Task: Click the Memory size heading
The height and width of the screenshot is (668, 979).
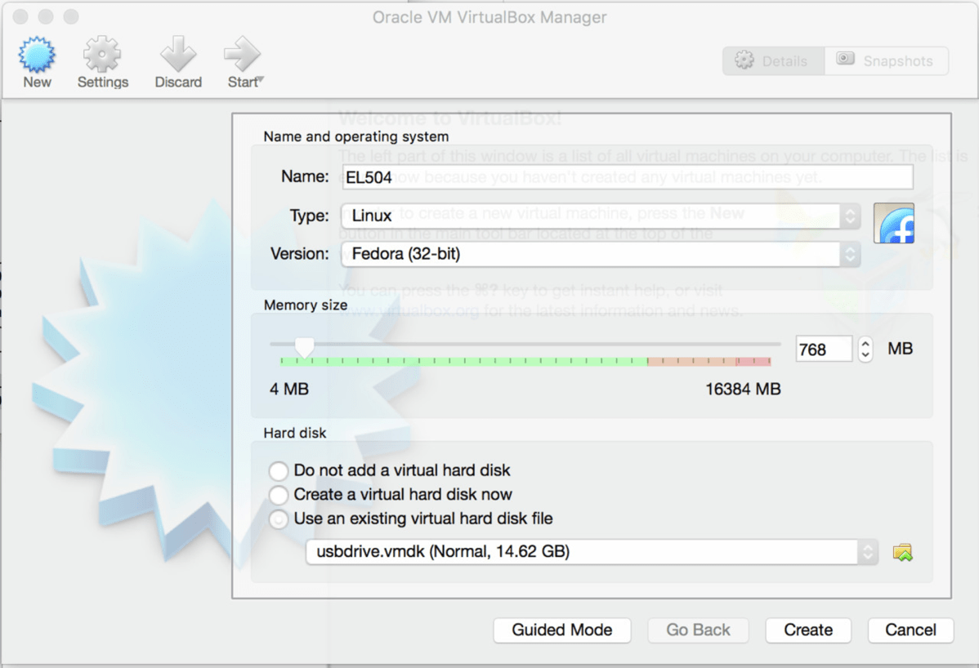Action: (306, 305)
